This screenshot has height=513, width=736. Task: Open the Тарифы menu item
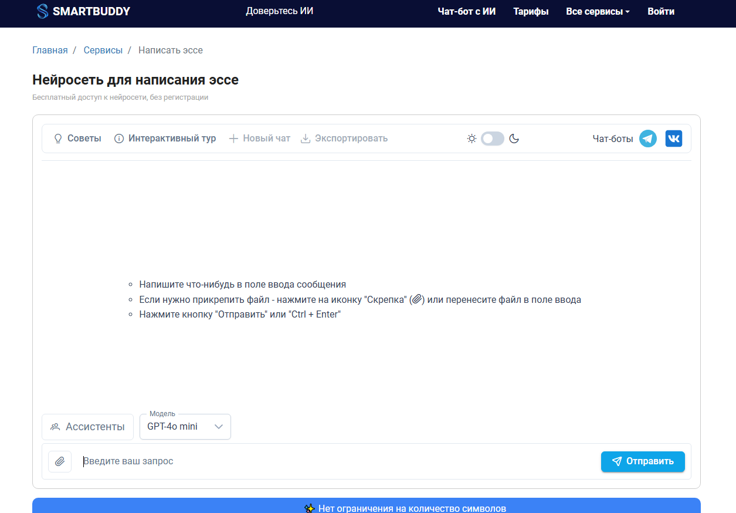[x=531, y=11]
